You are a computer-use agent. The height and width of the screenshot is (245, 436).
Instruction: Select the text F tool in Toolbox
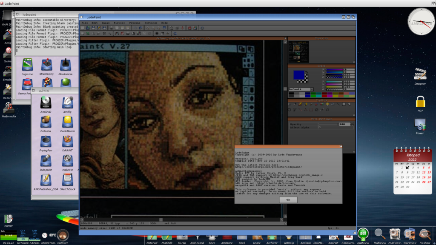295,109
